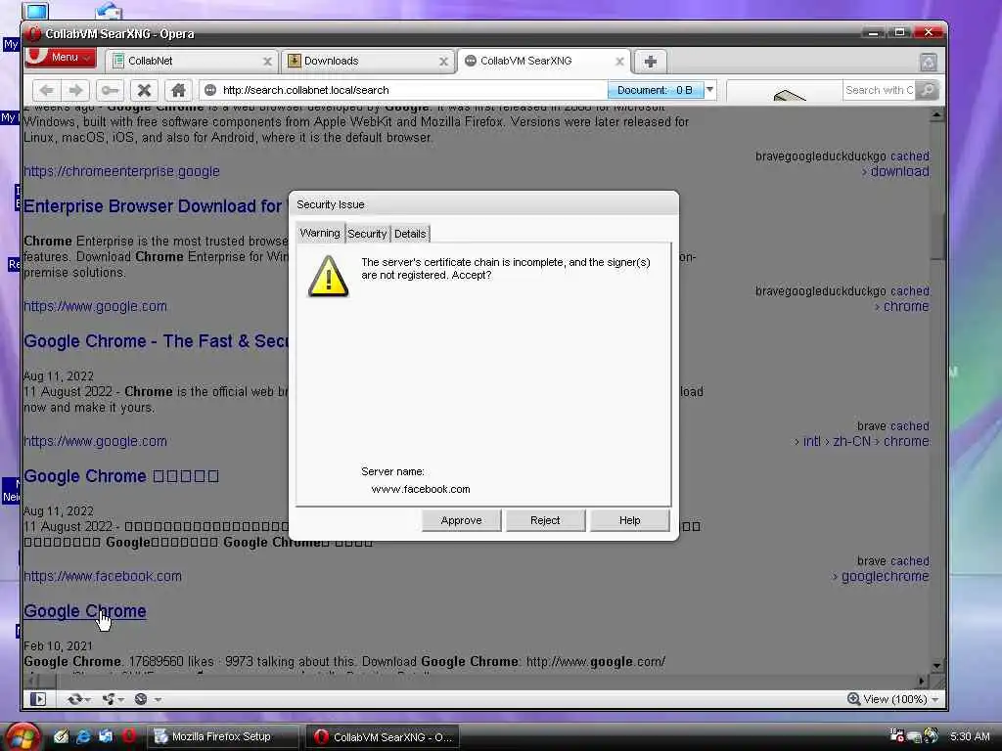This screenshot has height=751, width=1002.
Task: Click the network tray icon
Action: tap(914, 736)
